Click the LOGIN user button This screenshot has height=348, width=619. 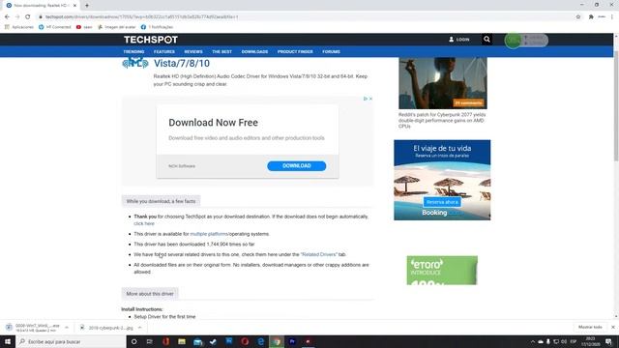click(459, 40)
